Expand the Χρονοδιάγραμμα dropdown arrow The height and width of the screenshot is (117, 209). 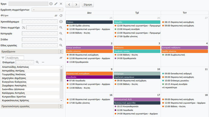pos(61,21)
